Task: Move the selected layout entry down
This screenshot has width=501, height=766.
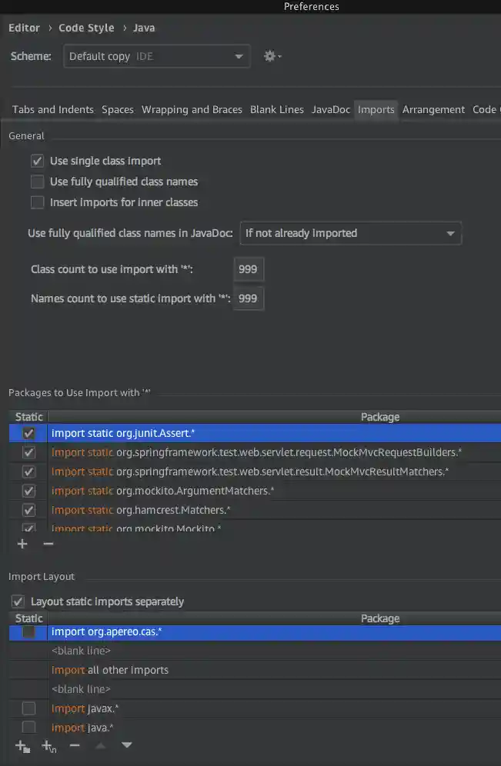Action: click(127, 745)
